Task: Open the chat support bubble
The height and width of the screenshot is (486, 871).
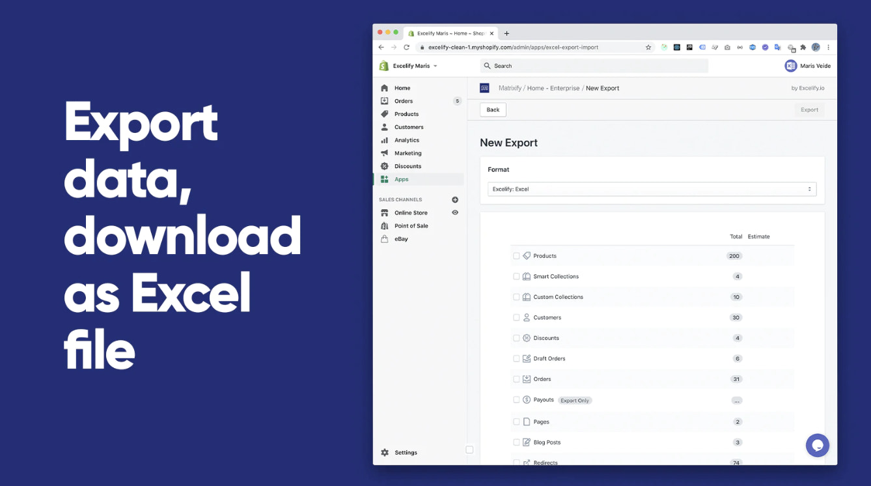Action: [817, 446]
